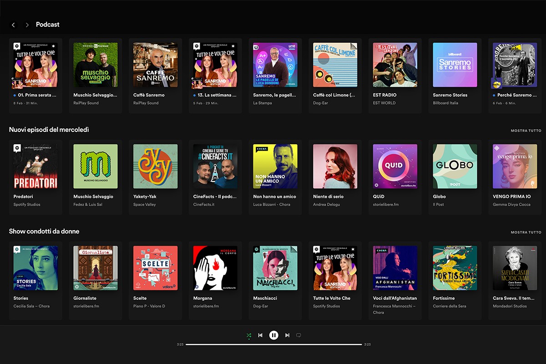Click the Sanremo Stories title text
Screen dimensions: 546x364
point(450,95)
